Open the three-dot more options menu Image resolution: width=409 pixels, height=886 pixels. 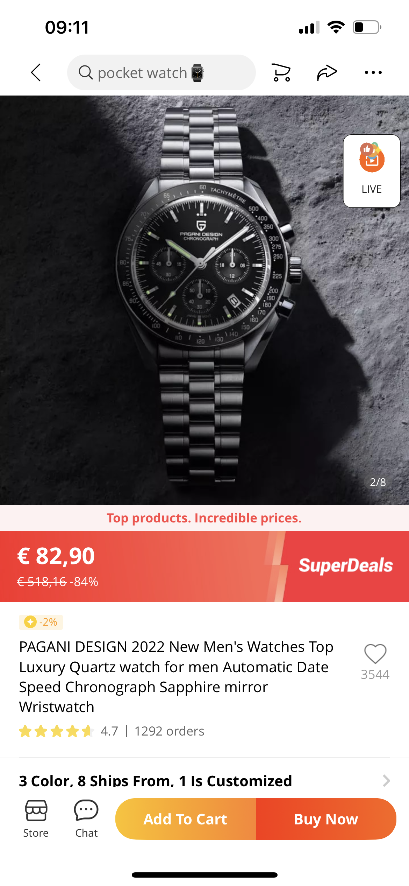[373, 72]
